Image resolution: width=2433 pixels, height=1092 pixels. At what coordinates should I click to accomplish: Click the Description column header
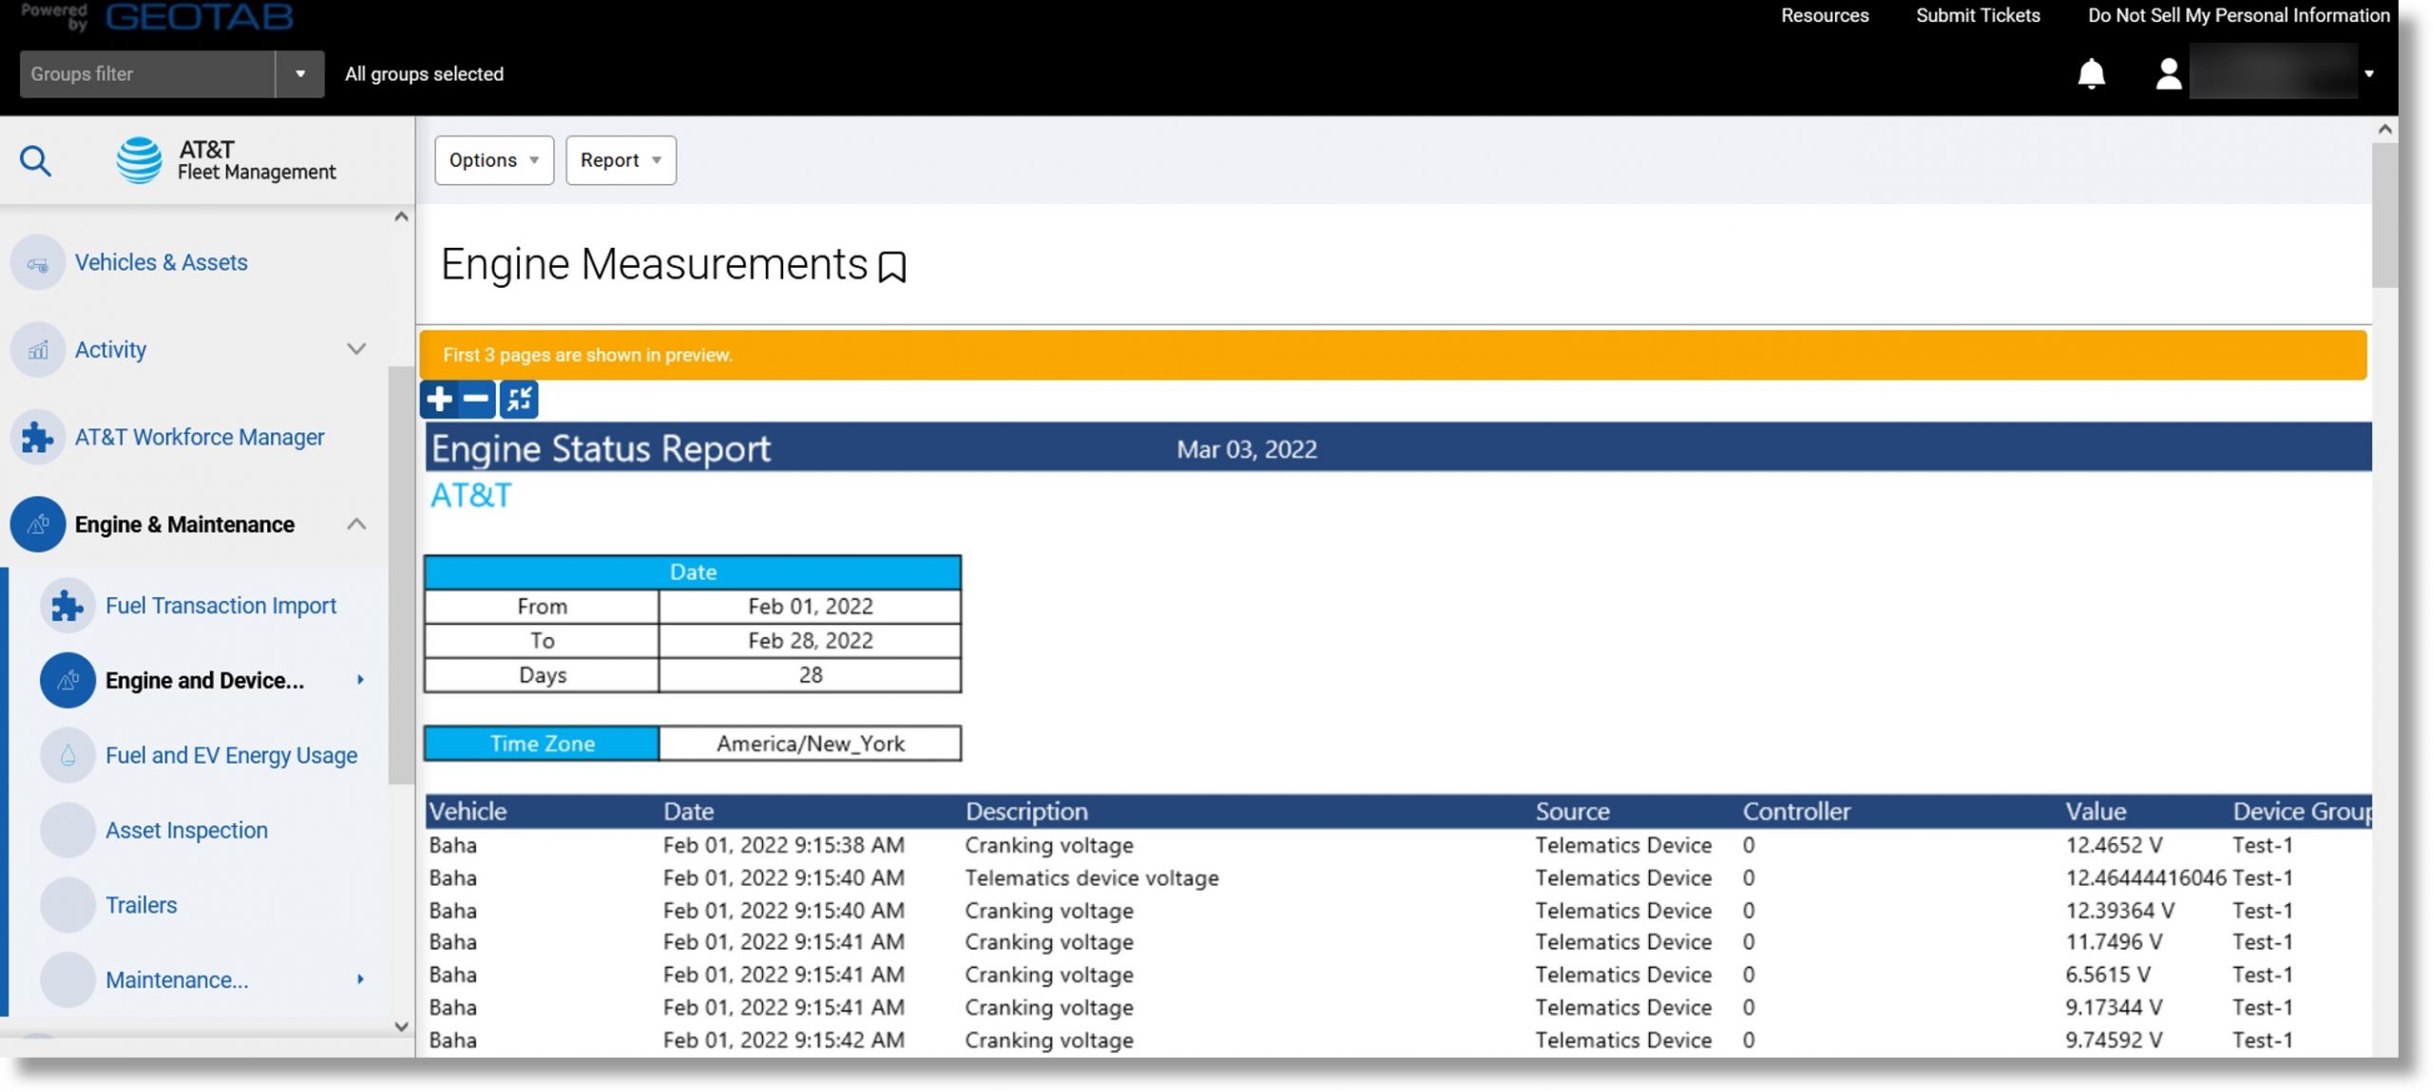tap(1026, 811)
